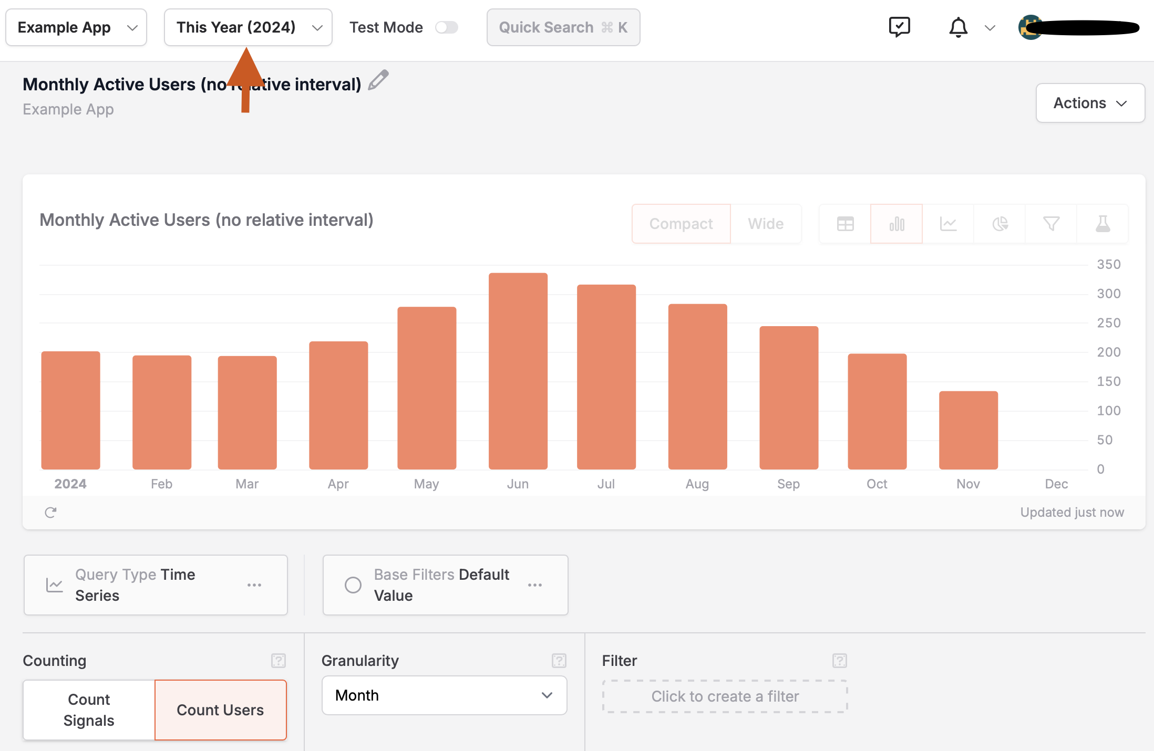The width and height of the screenshot is (1154, 751).
Task: Open the Actions menu button
Action: click(1090, 103)
